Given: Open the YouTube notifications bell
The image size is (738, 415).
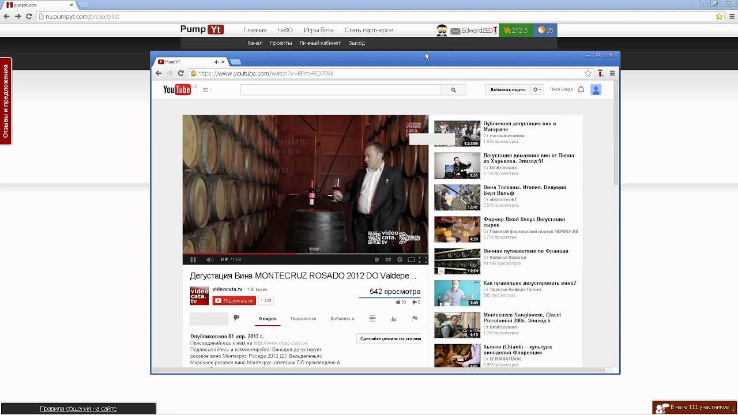Looking at the screenshot, I should click(x=581, y=89).
